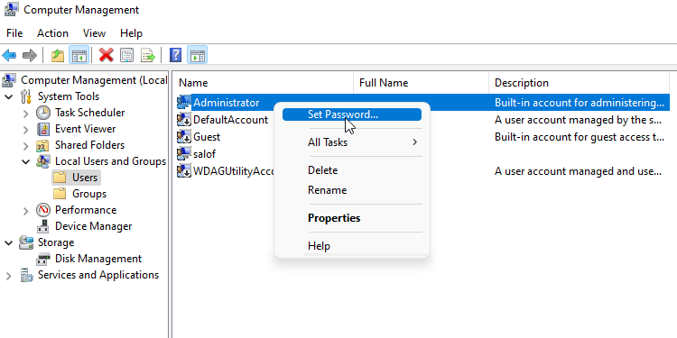The image size is (677, 338).
Task: Select the Device Manager tree label
Action: (93, 226)
